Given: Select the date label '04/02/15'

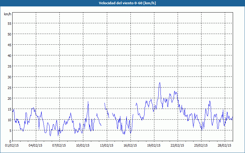Looking at the screenshot, I should click(36, 145).
